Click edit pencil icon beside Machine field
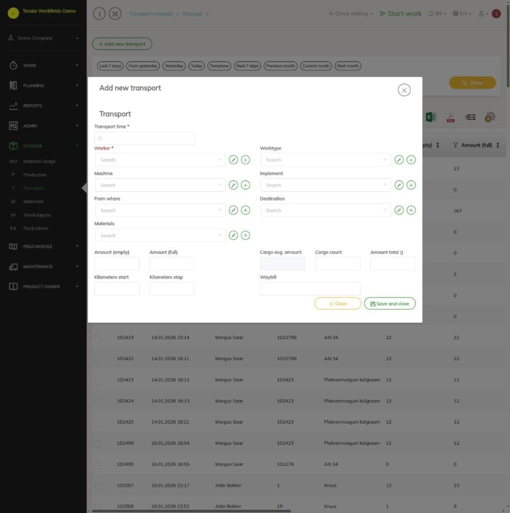 tap(233, 185)
